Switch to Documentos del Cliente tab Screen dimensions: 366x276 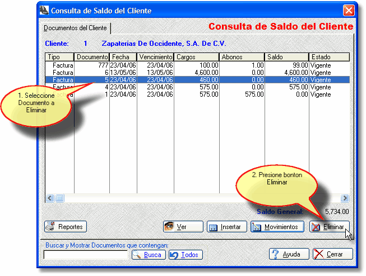pos(76,28)
